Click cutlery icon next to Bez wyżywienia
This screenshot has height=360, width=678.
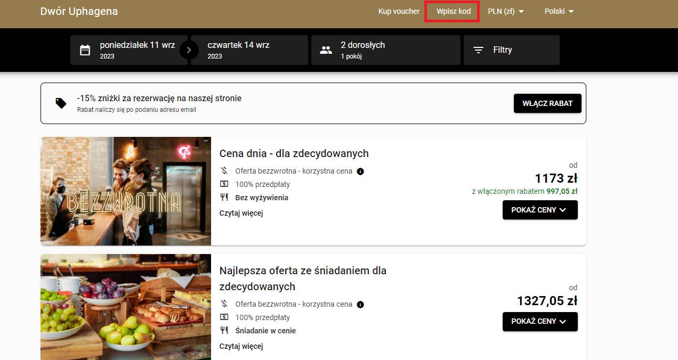(224, 198)
